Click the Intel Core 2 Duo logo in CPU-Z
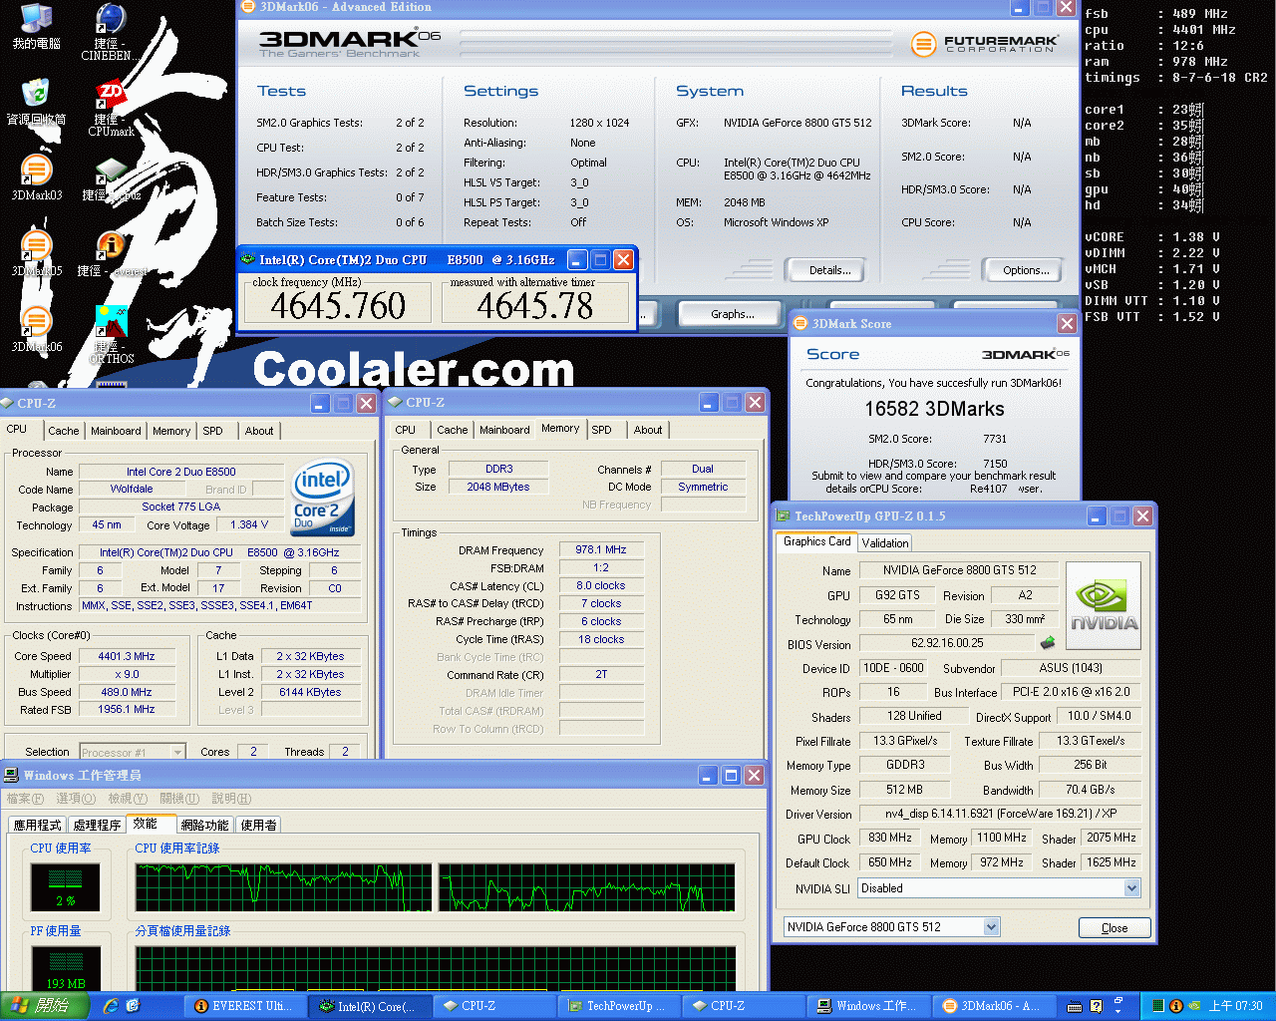 coord(323,498)
